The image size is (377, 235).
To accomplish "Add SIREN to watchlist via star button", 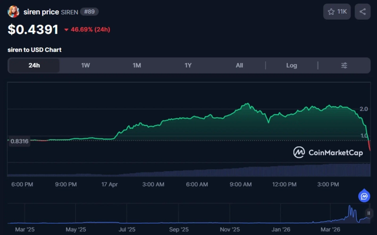I will pos(337,12).
